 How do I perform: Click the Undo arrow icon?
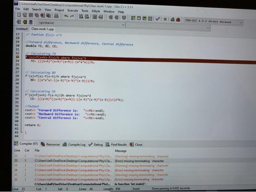(x=66, y=16)
